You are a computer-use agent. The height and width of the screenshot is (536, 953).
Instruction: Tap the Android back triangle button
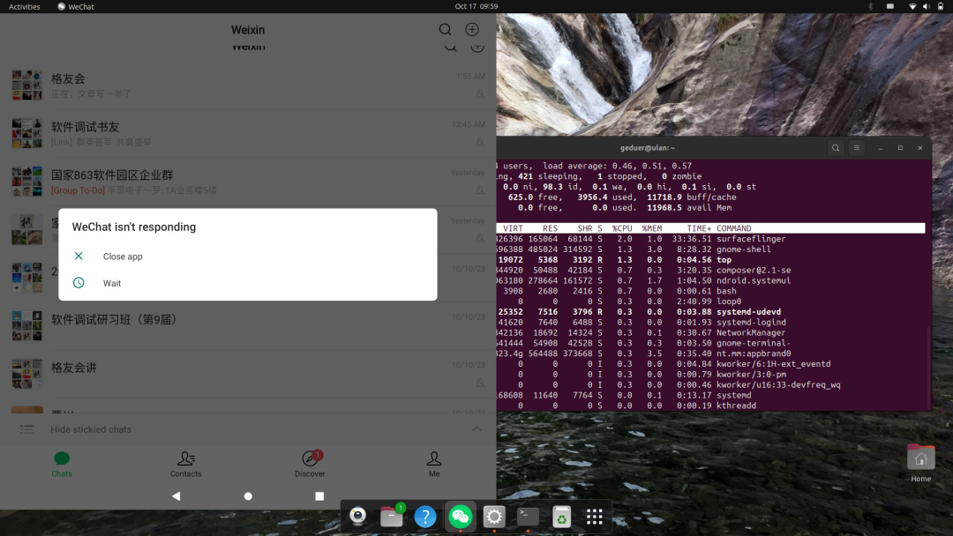pos(176,496)
